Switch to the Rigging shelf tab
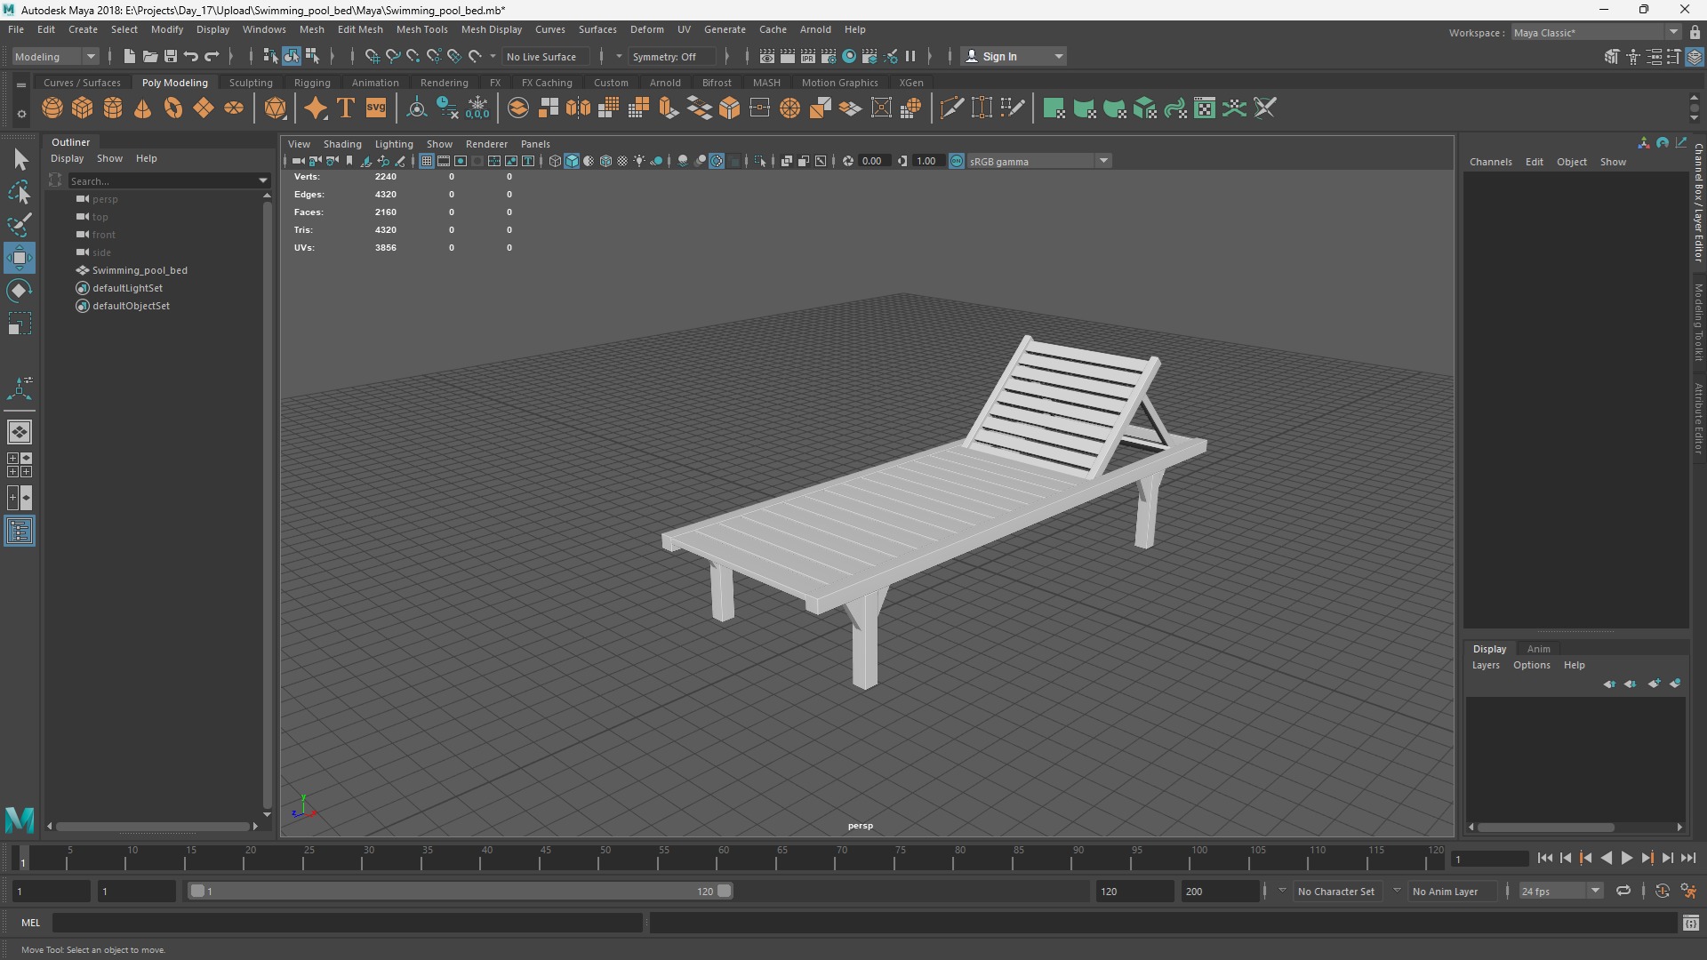This screenshot has width=1707, height=960. click(x=312, y=83)
